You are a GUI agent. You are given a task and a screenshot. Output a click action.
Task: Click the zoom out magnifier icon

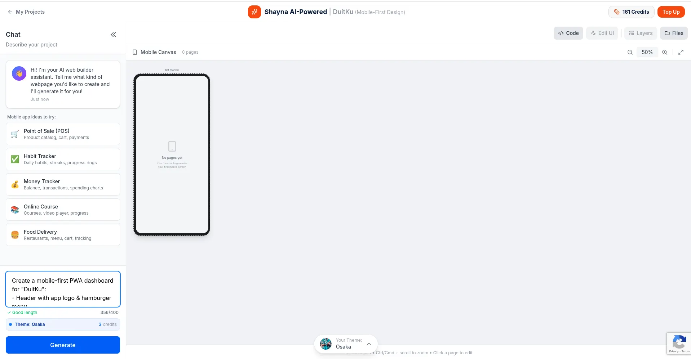(x=630, y=52)
